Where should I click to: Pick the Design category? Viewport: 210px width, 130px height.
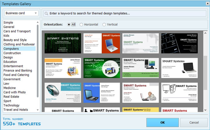tap(8, 57)
